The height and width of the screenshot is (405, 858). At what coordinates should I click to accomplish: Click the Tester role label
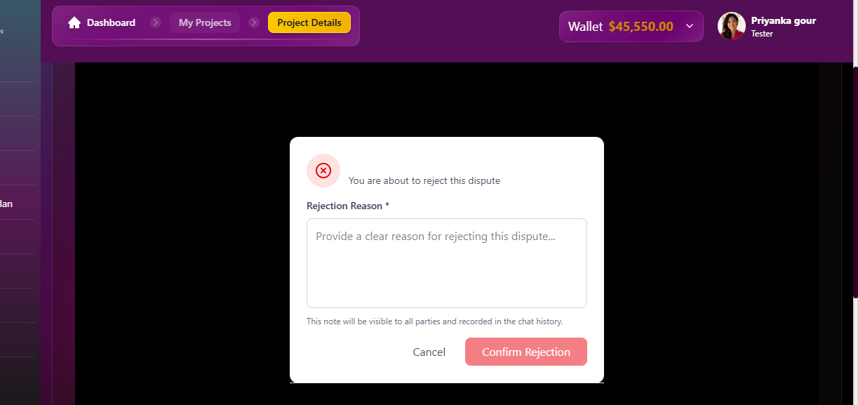(x=762, y=34)
